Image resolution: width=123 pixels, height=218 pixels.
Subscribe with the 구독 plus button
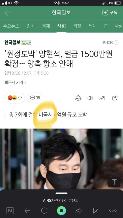tap(110, 13)
